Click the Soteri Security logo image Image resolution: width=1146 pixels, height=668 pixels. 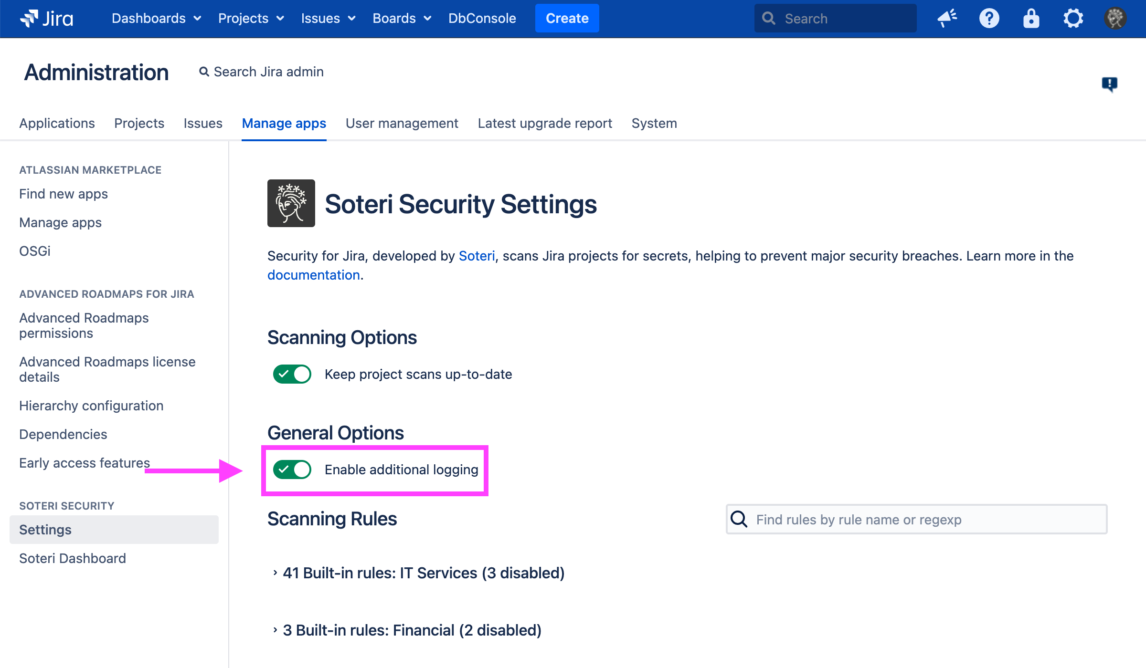point(291,203)
